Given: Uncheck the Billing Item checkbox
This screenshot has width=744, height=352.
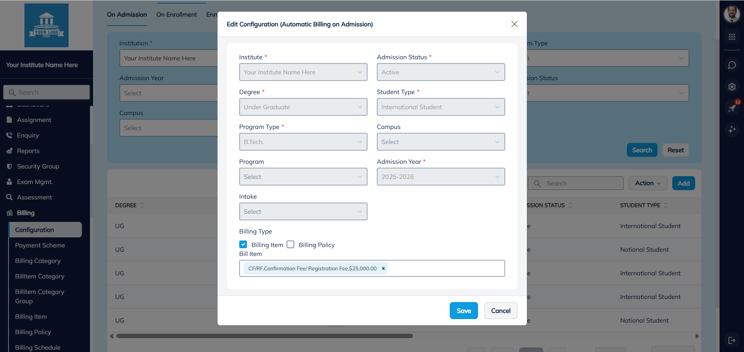Looking at the screenshot, I should (243, 244).
